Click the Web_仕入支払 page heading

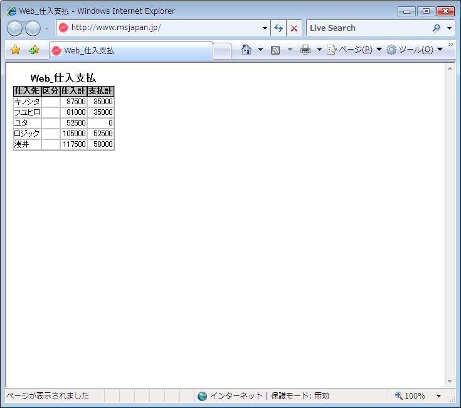[x=63, y=78]
